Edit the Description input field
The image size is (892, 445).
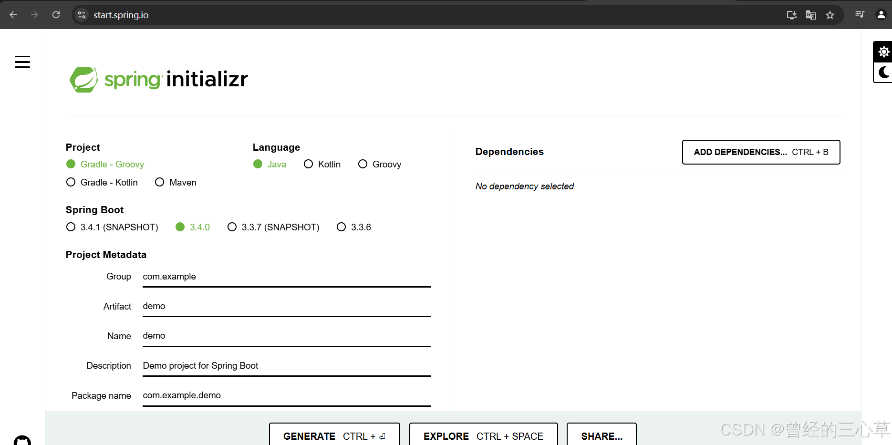(286, 366)
